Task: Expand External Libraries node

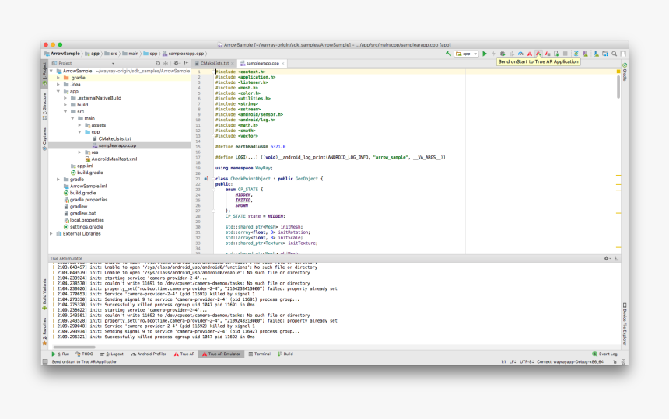Action: tap(51, 233)
